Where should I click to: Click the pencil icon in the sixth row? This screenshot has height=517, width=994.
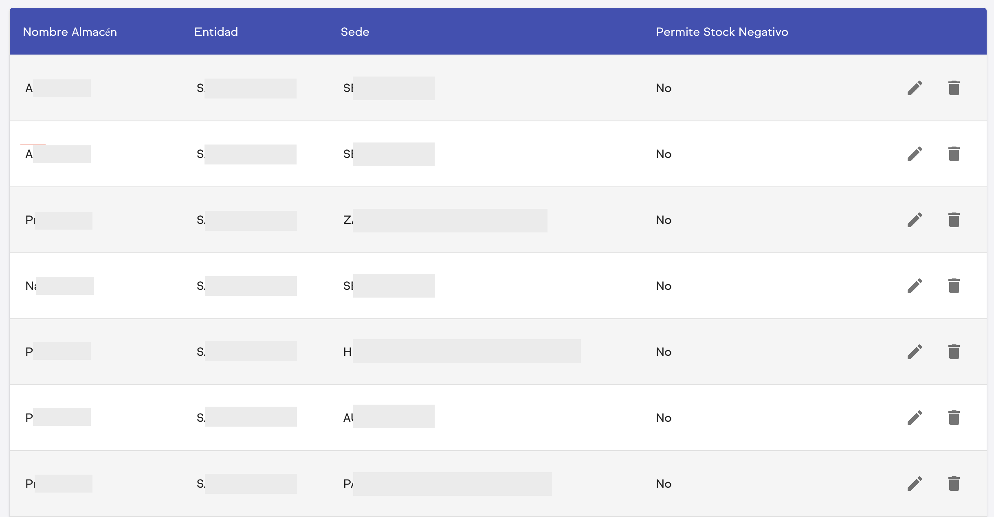point(915,418)
